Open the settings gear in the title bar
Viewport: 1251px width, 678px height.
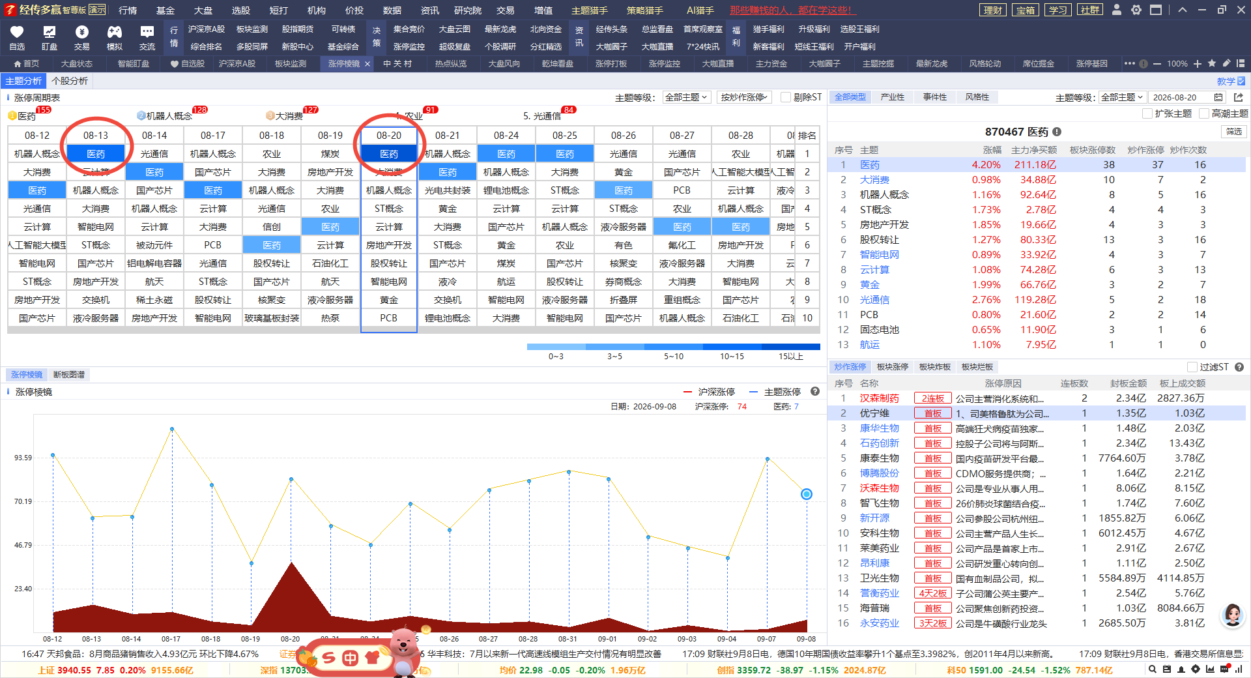(1136, 10)
